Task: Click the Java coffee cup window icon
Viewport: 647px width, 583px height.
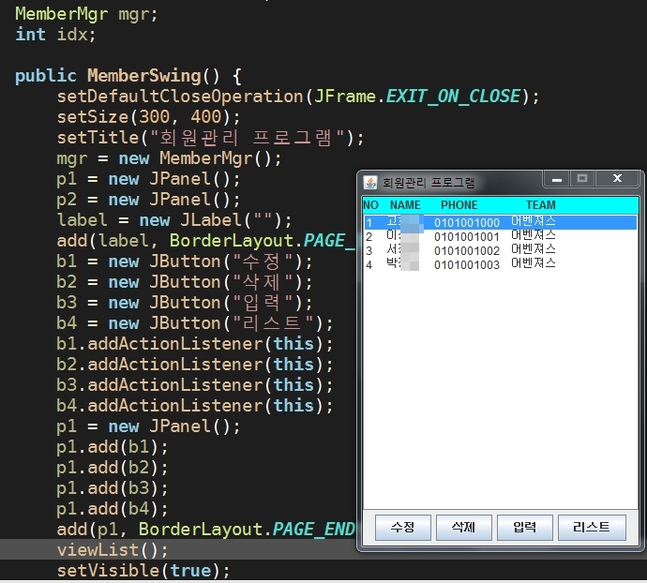Action: (370, 182)
